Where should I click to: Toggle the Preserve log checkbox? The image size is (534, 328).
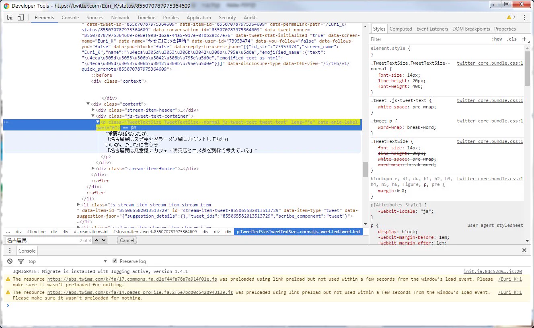[x=115, y=261]
